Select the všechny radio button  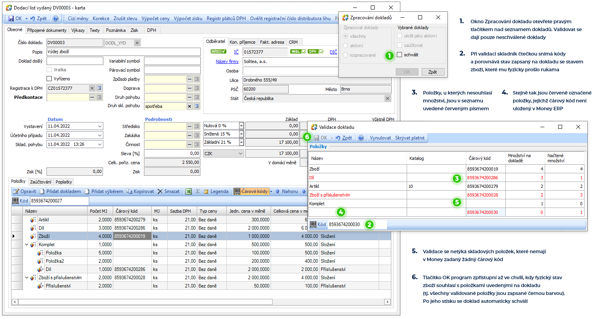[346, 36]
